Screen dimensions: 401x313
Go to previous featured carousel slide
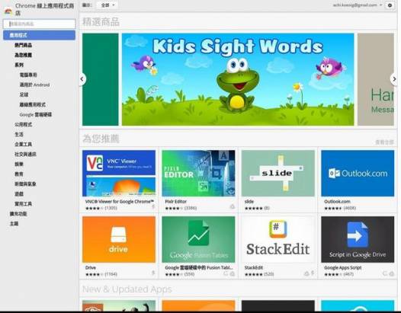(x=82, y=79)
